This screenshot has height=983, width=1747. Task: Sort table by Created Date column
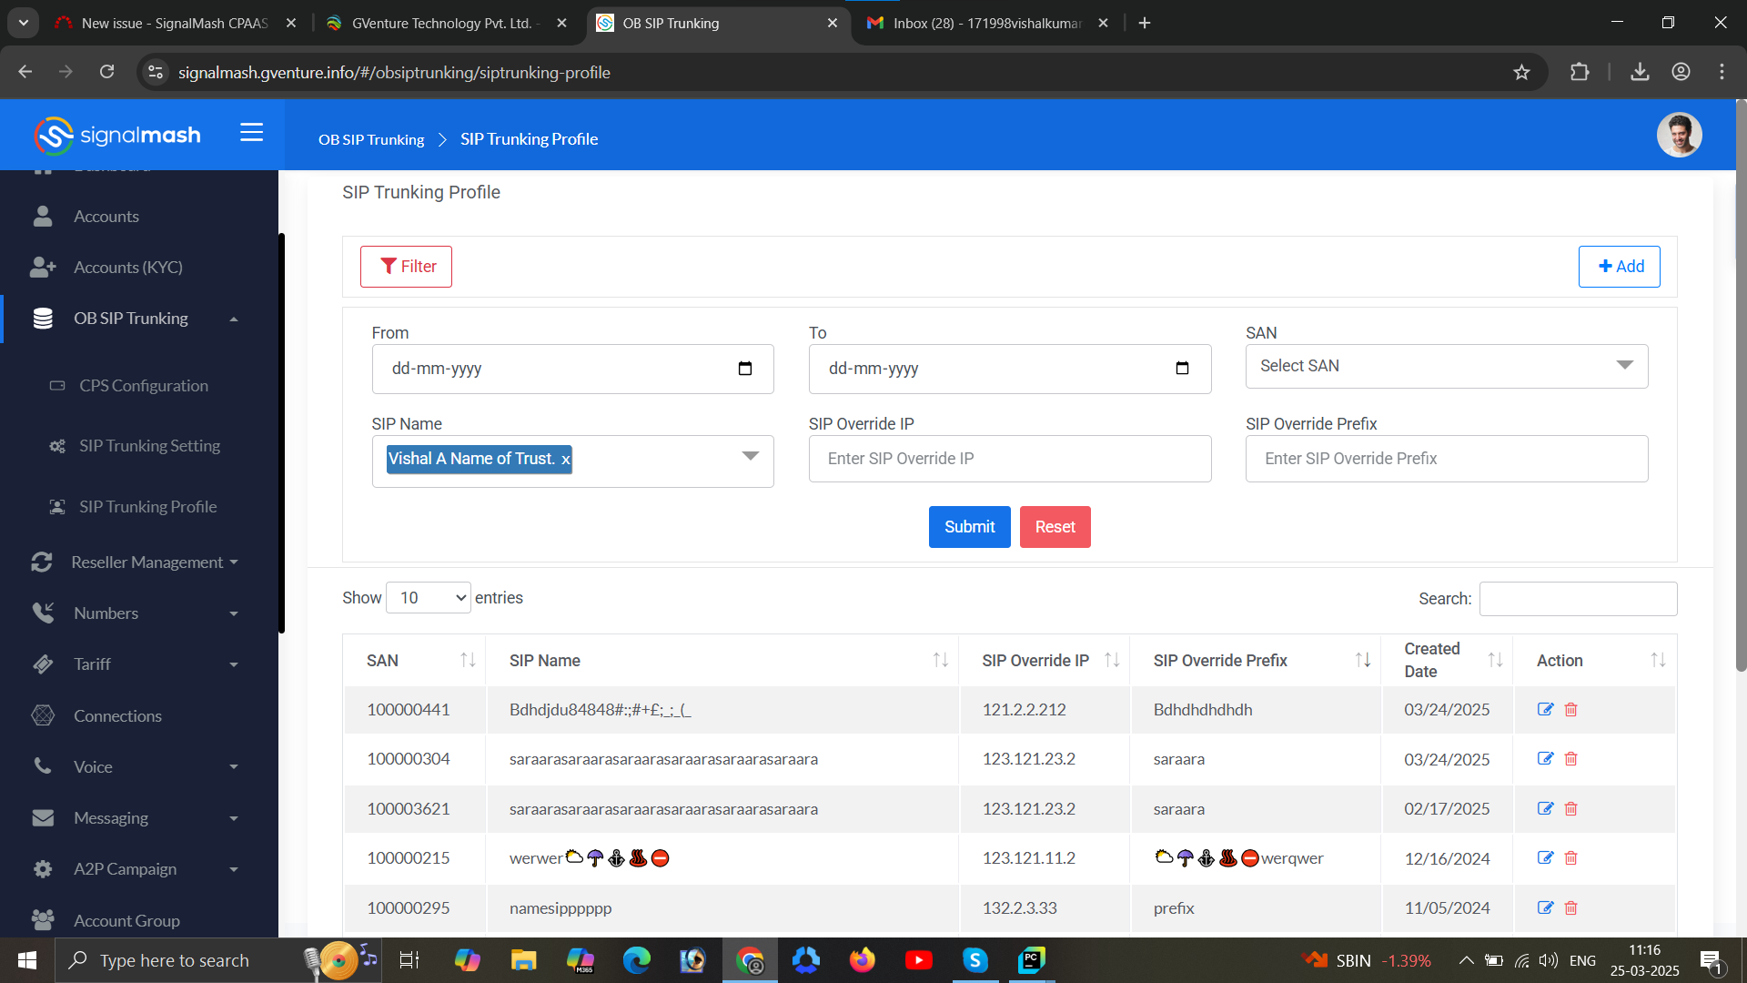click(1495, 660)
